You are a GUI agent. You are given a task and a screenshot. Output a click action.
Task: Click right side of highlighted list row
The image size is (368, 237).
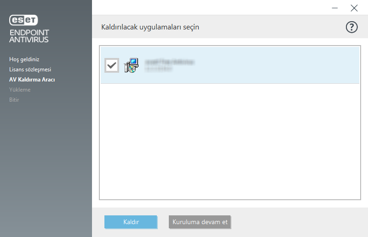point(299,65)
